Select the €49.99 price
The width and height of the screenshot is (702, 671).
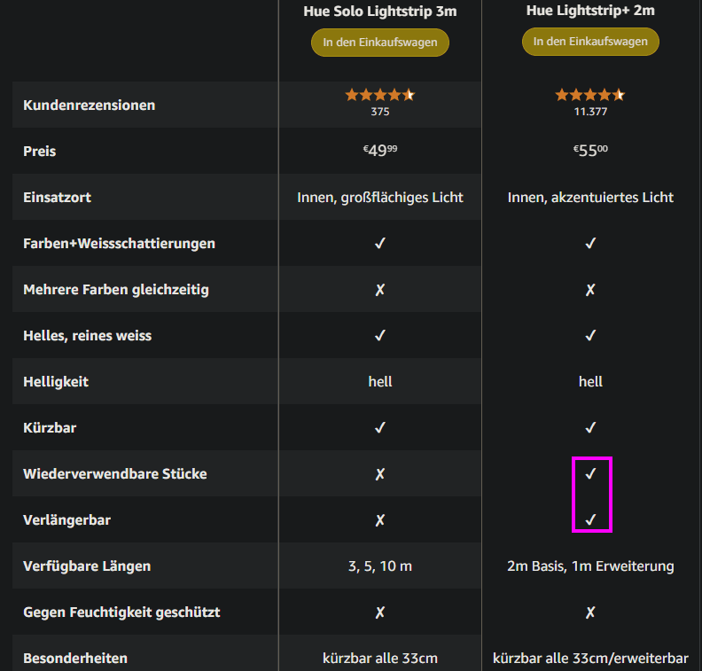[x=380, y=151]
